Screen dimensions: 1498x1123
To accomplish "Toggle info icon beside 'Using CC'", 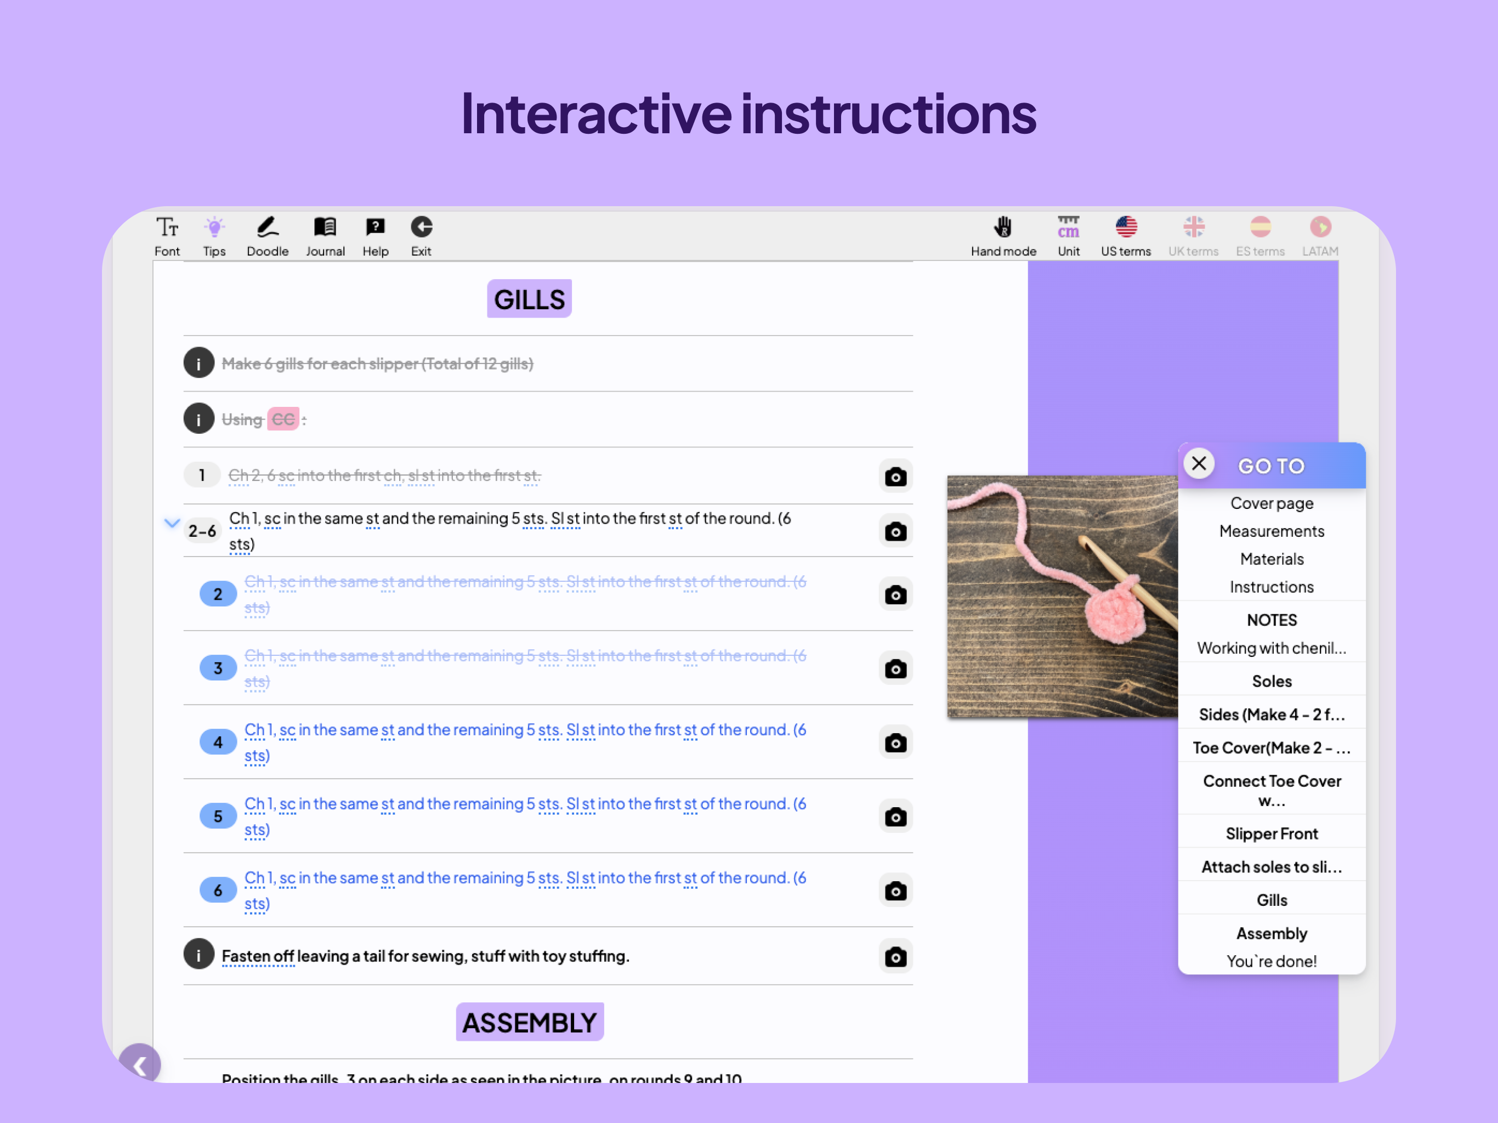I will 198,418.
